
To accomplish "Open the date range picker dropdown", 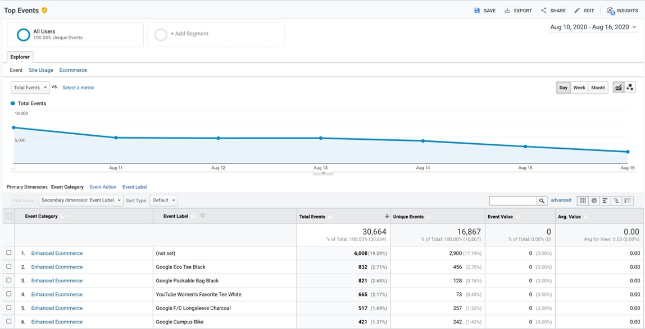I will pyautogui.click(x=593, y=27).
